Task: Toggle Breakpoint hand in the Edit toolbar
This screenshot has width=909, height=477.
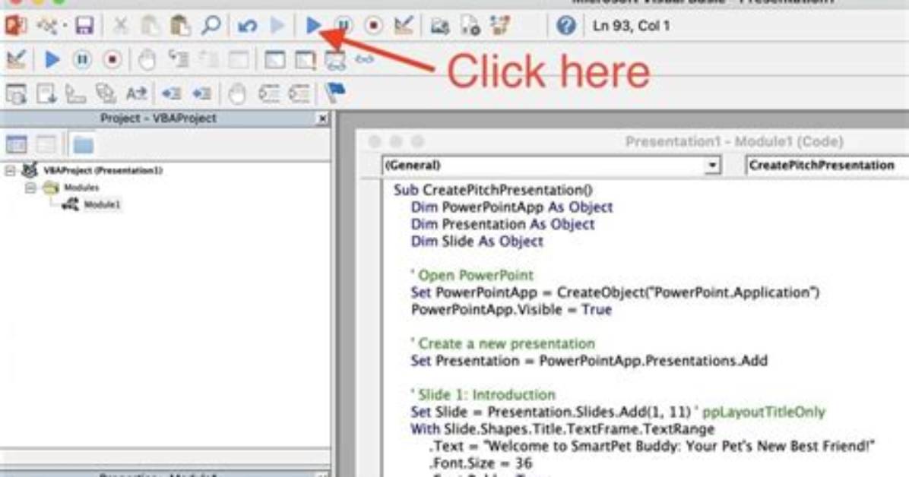Action: coord(237,93)
